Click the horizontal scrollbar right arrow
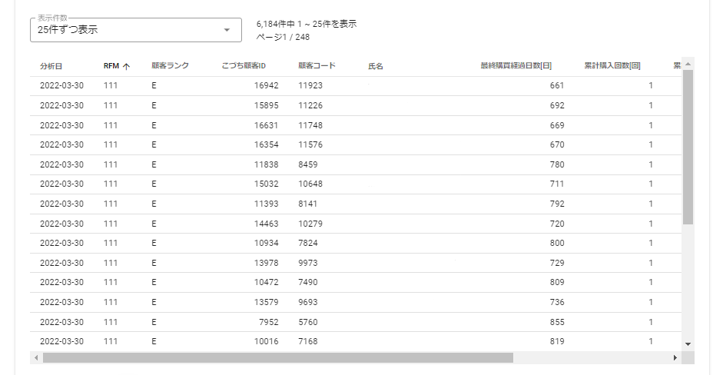 (x=675, y=358)
